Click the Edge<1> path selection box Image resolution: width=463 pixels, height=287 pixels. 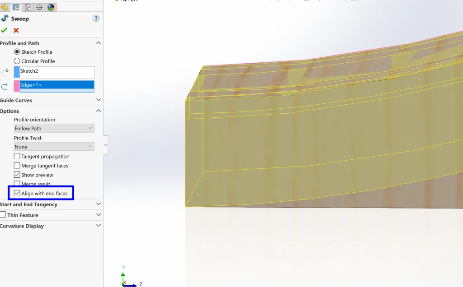coord(57,87)
